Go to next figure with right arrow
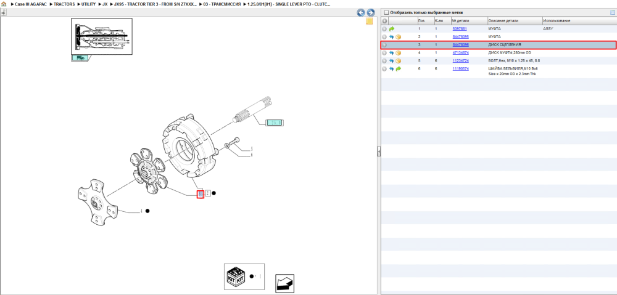Screen dimensions: 617x295 (x=370, y=12)
